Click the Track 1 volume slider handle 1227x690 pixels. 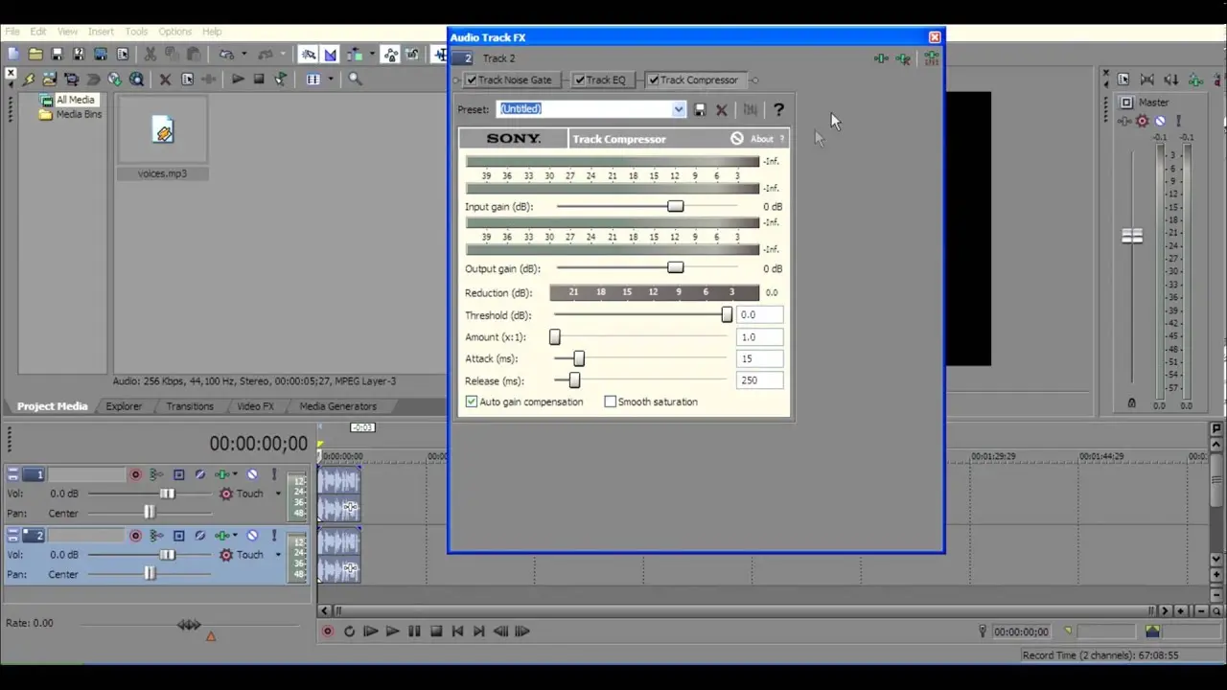168,494
